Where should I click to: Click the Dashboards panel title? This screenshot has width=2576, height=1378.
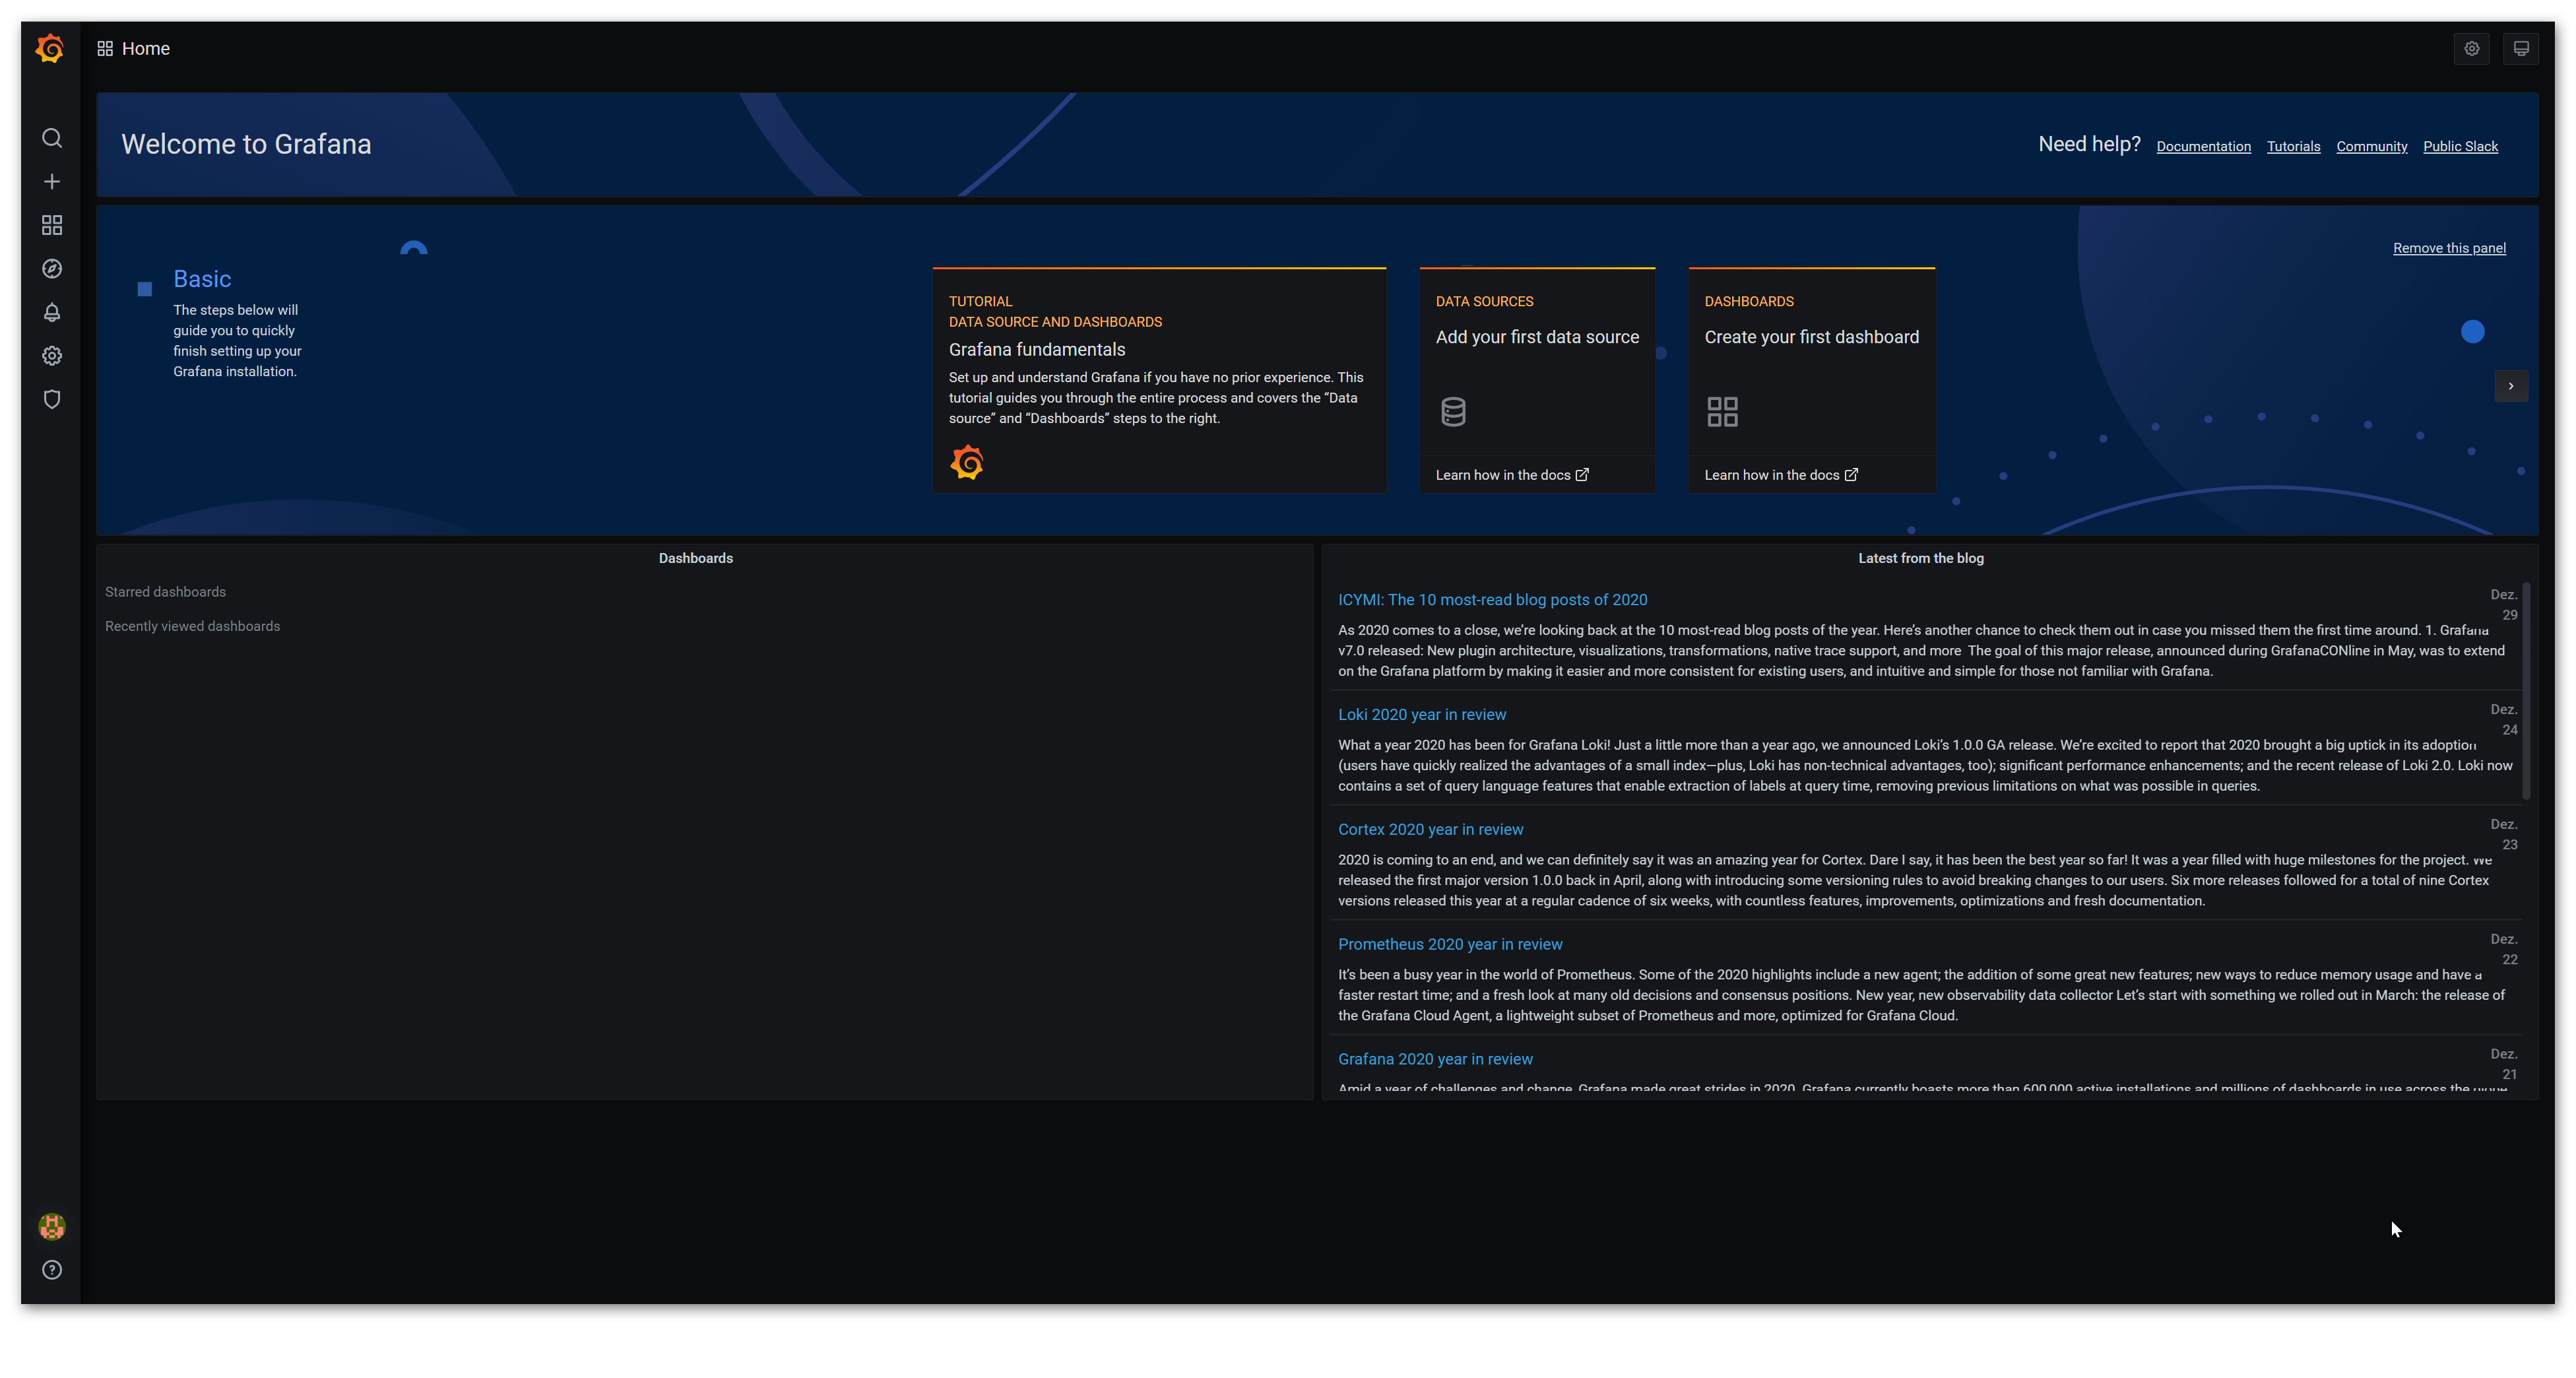click(695, 558)
